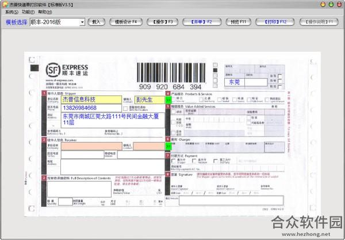This screenshot has height=240, width=345.
Task: Click the 【打印】F12 print button
Action: [275, 22]
